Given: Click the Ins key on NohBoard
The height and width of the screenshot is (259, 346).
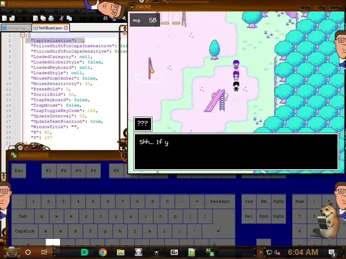Looking at the screenshot, I should [x=249, y=201].
